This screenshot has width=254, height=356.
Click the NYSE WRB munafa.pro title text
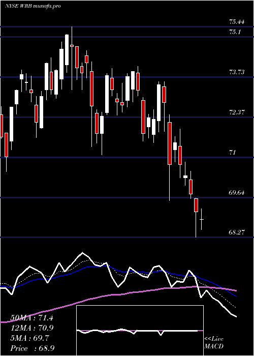[33, 6]
